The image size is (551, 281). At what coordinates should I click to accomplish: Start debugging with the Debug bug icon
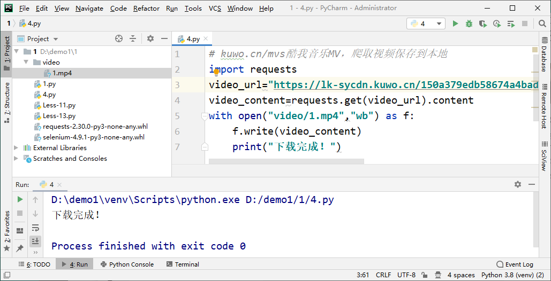[469, 24]
